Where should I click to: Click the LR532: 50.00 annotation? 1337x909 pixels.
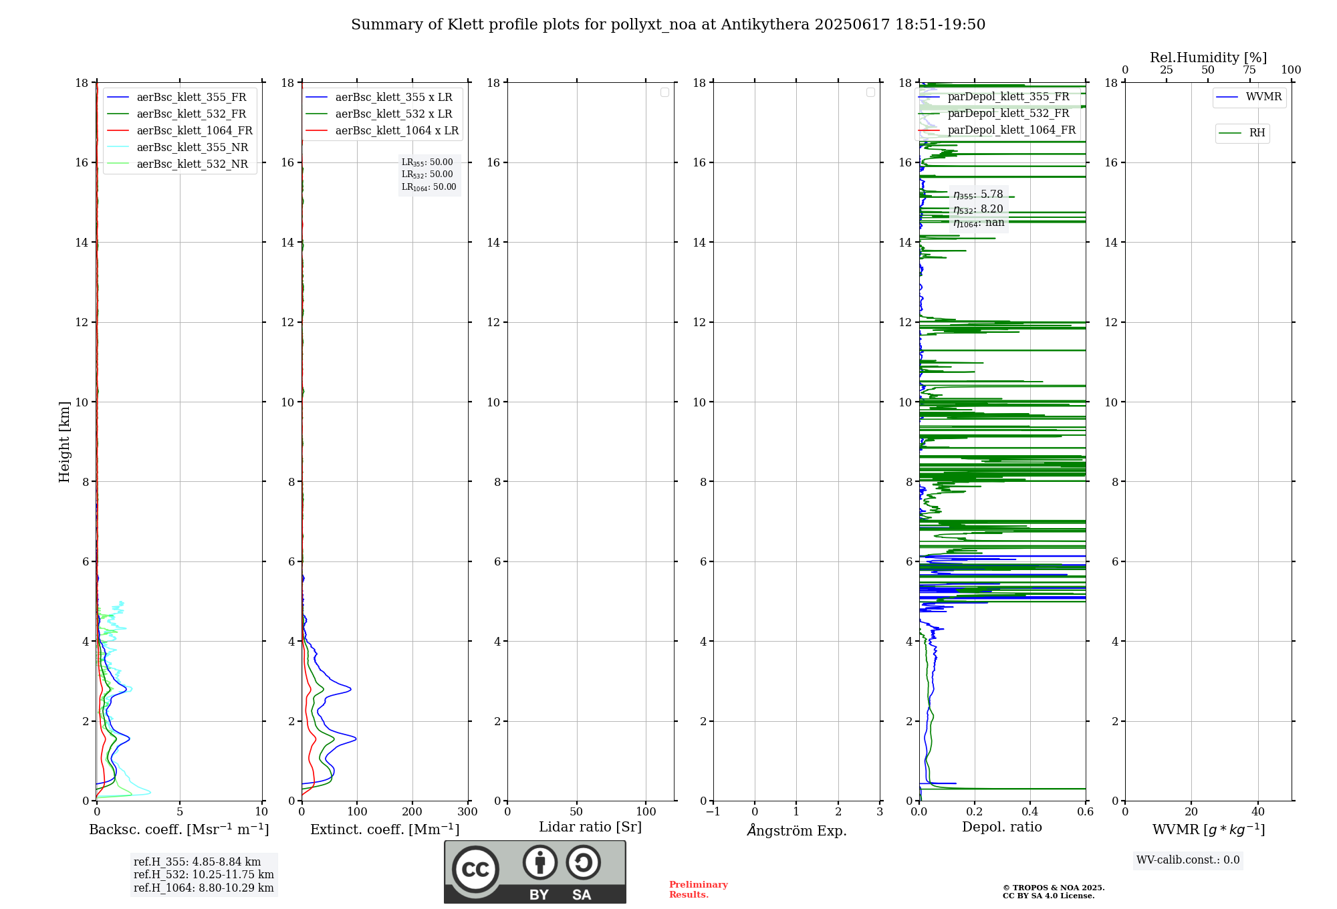click(x=427, y=174)
